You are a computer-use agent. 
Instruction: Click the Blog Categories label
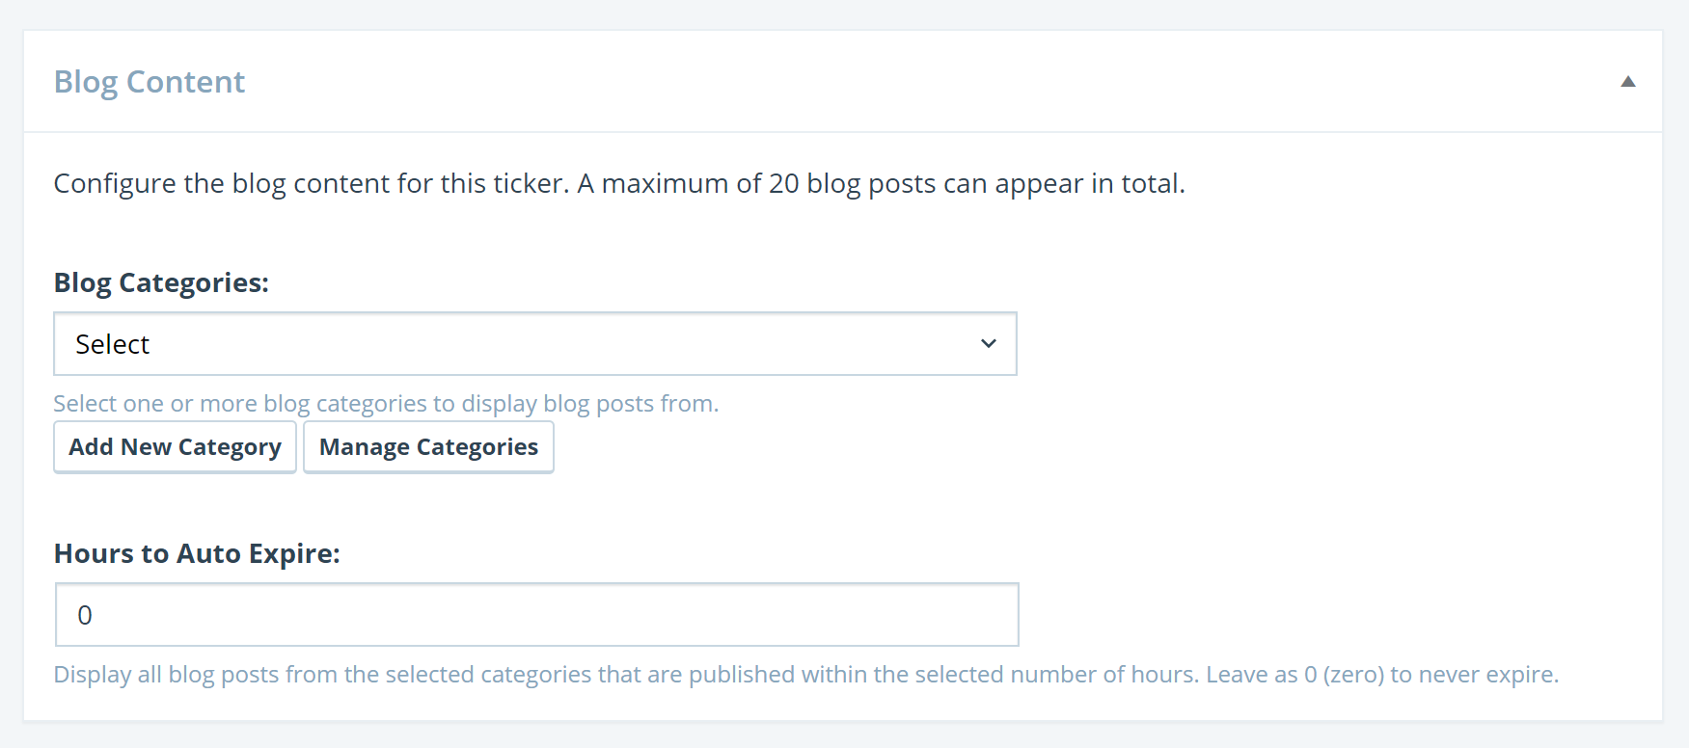click(161, 282)
